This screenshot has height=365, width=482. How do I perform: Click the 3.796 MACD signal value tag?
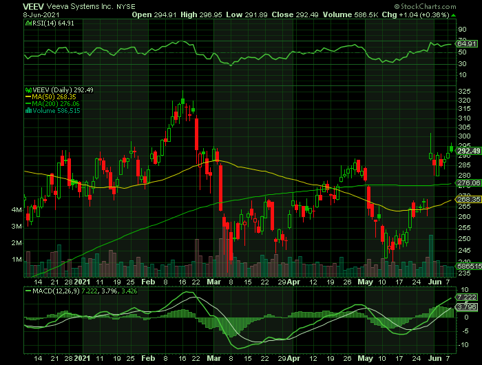tap(468, 307)
